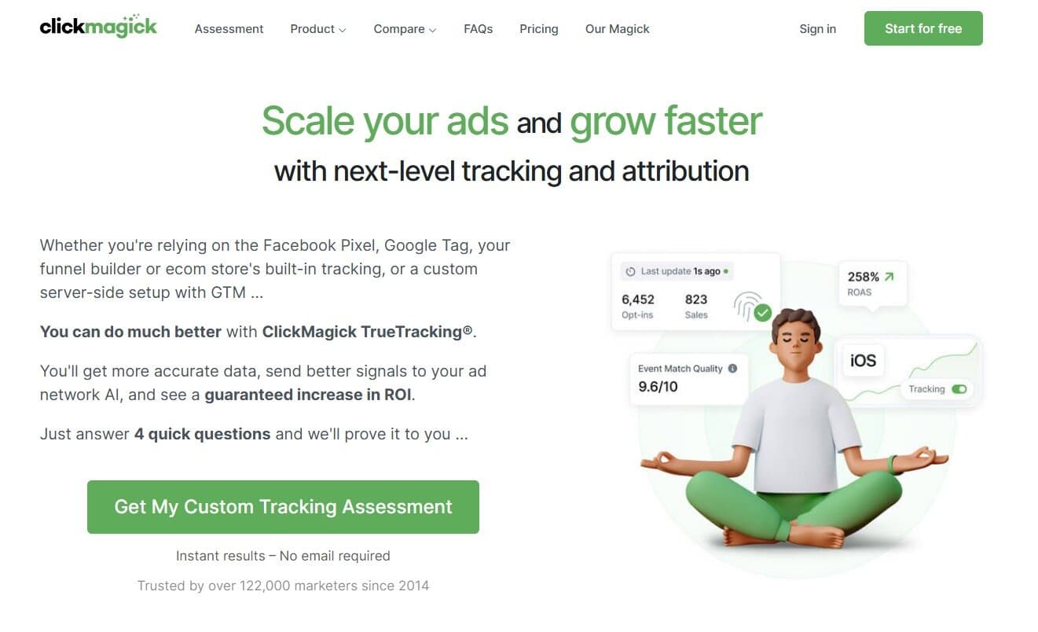Click the green online status dot
Image resolution: width=1038 pixels, height=632 pixels.
[x=725, y=271]
